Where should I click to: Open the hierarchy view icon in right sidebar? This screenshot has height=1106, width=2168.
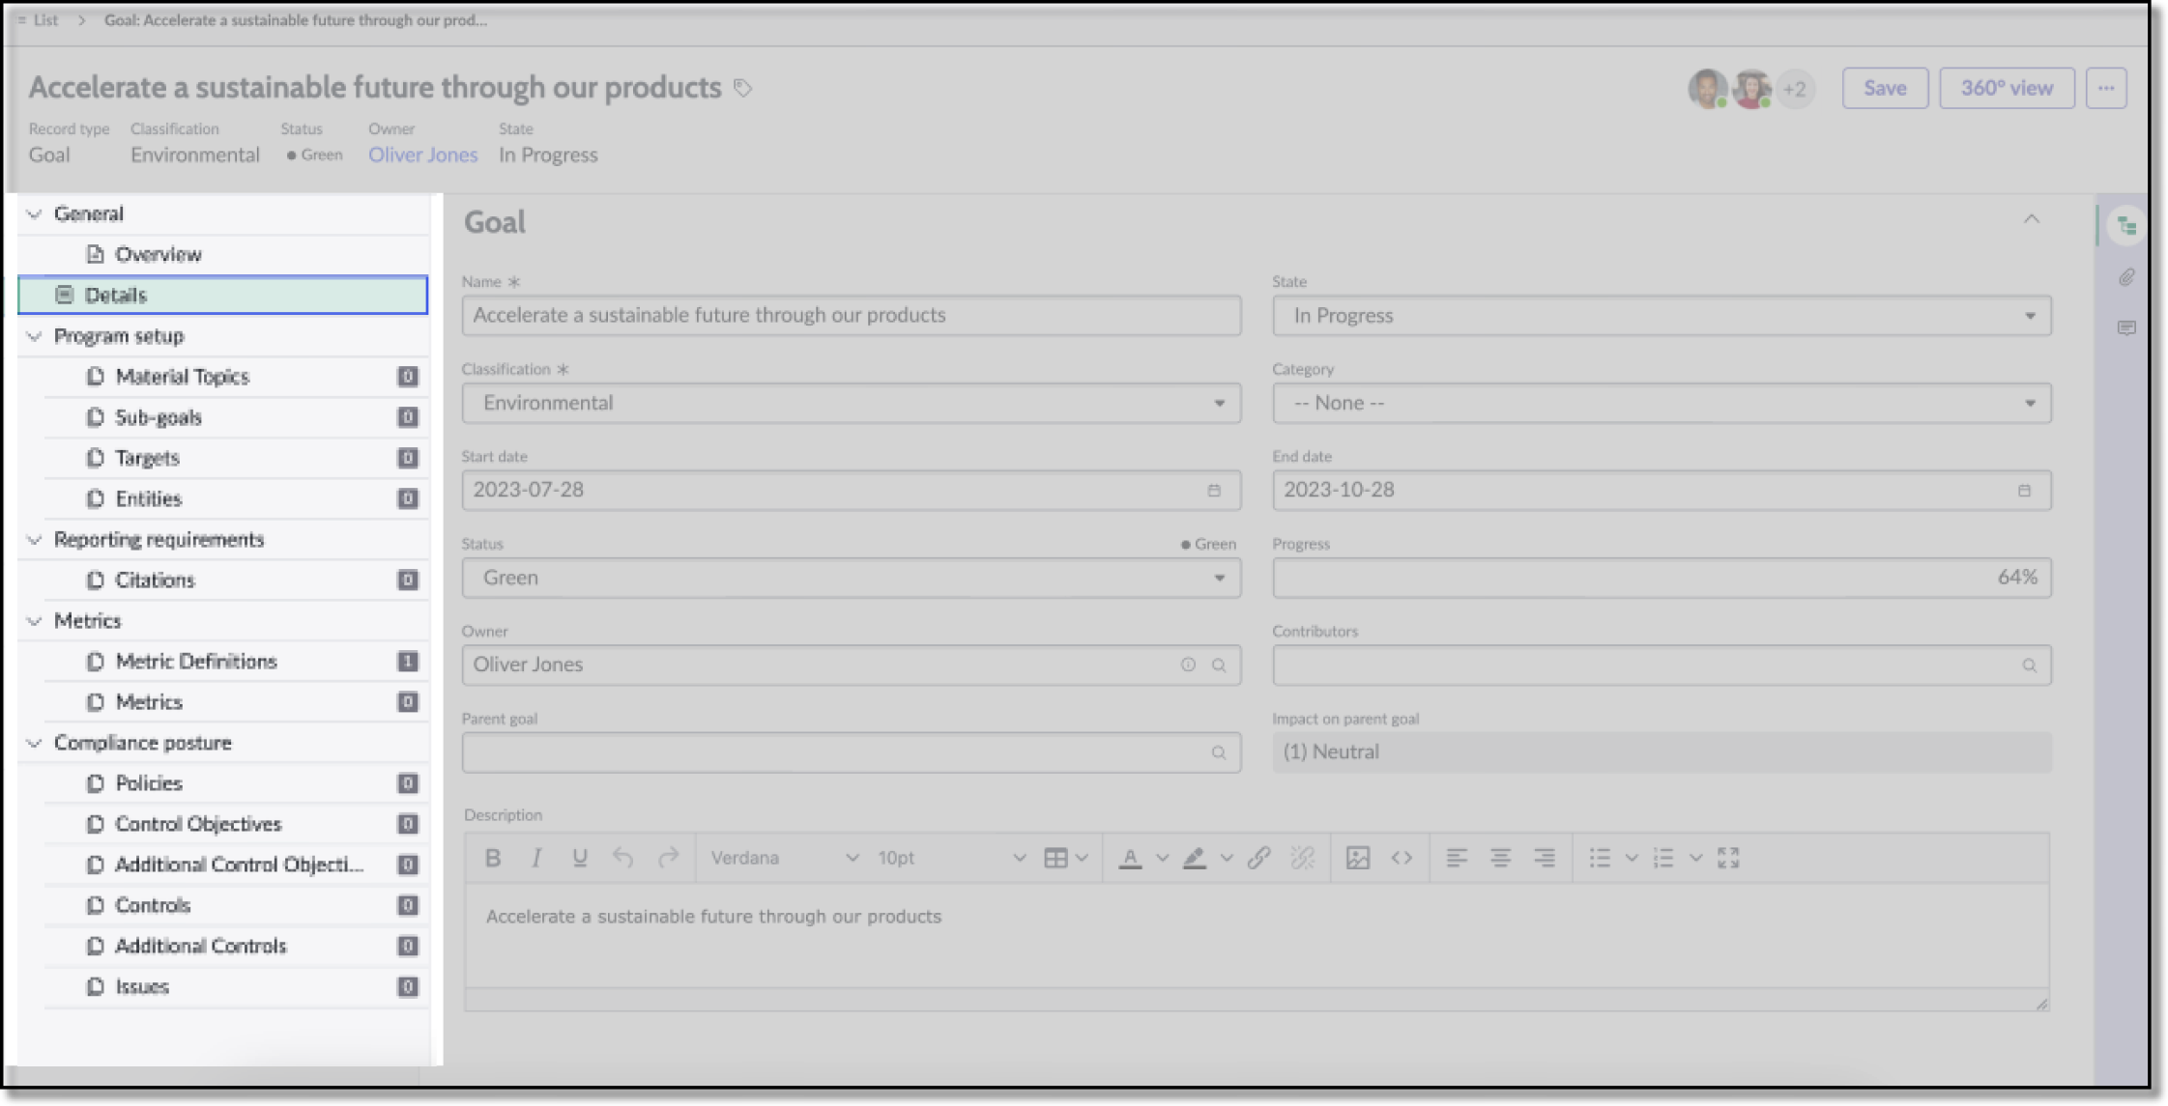pos(2125,224)
